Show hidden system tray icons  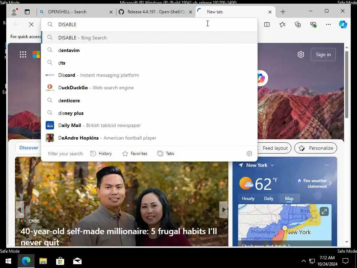point(304,261)
